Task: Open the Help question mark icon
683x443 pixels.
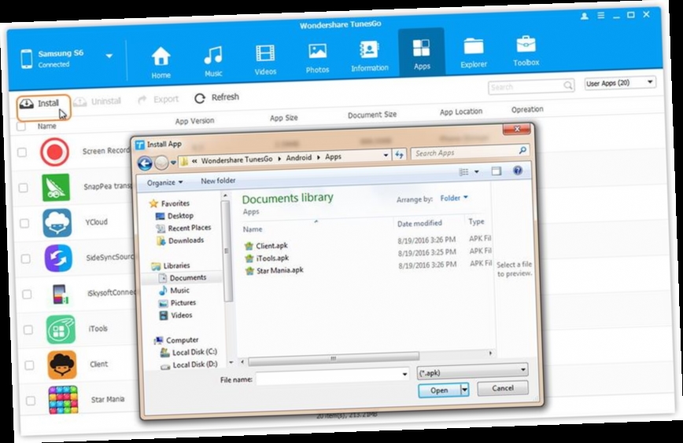Action: pos(518,170)
